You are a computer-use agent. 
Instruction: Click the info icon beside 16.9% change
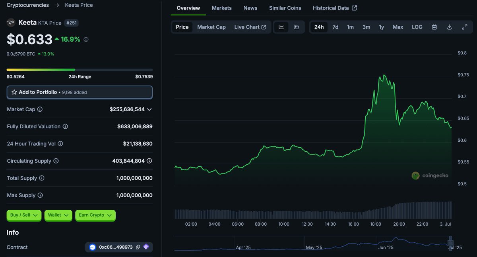click(x=86, y=40)
